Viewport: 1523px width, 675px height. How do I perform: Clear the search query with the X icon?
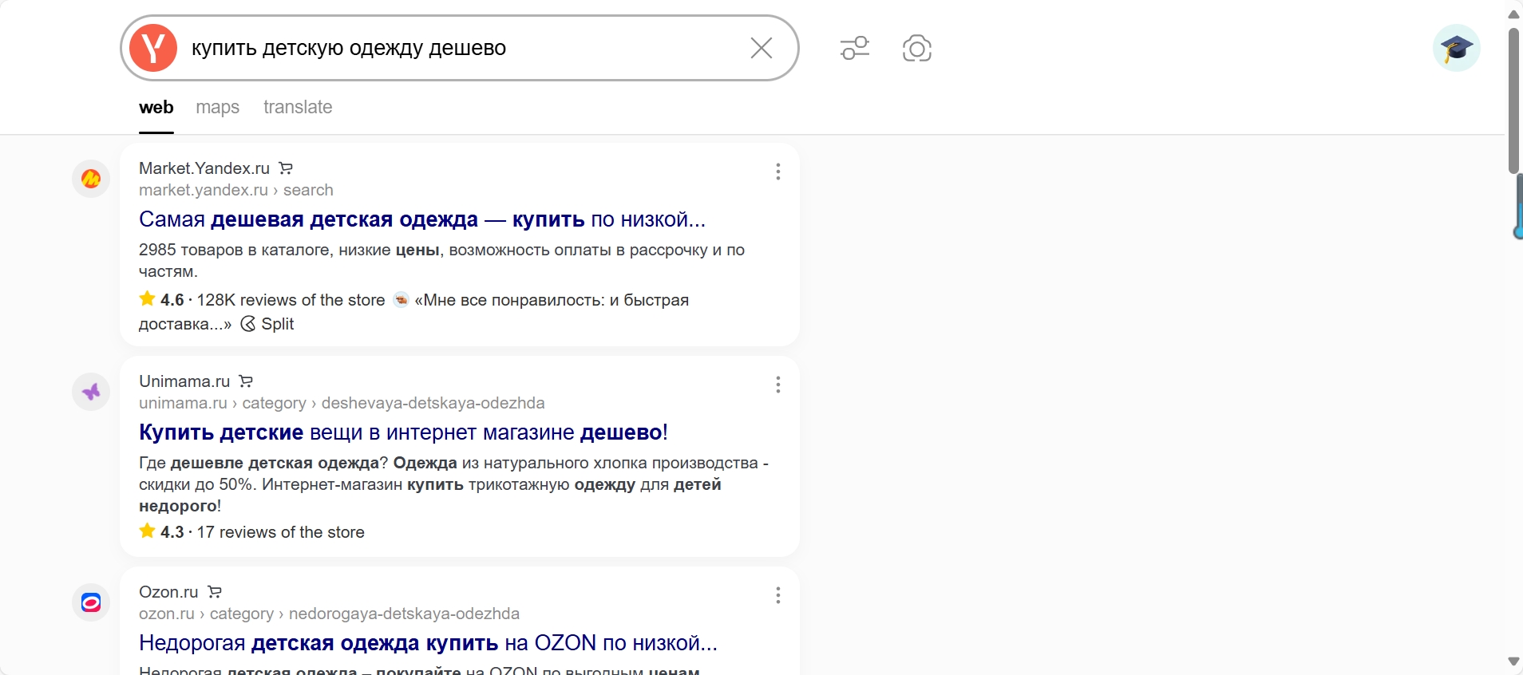761,48
